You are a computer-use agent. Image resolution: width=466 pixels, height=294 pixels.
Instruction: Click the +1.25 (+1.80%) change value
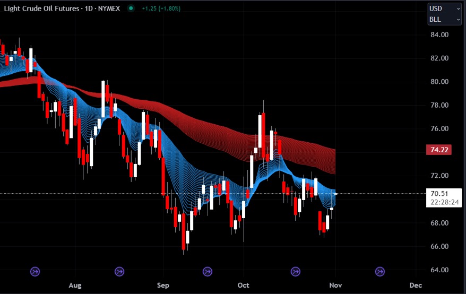click(x=161, y=9)
